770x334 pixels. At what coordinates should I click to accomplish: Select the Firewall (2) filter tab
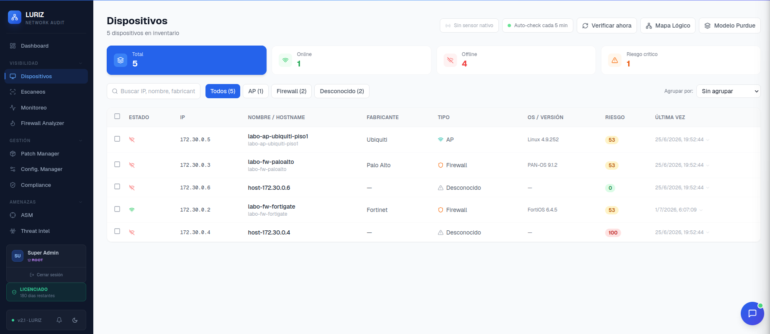pos(292,91)
